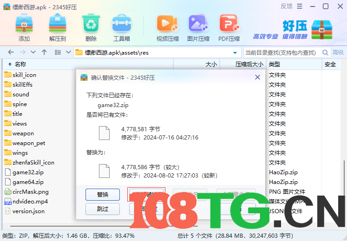Click the list view mode icon

58,52
